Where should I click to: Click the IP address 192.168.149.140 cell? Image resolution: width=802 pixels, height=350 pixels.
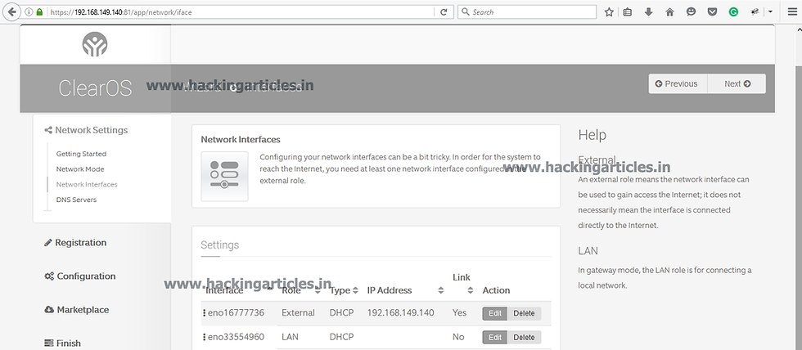(x=400, y=312)
